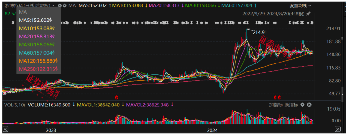The height and width of the screenshot is (135, 348).
Task: Remove the MA indicator with X icon
Action: [x=64, y=5]
